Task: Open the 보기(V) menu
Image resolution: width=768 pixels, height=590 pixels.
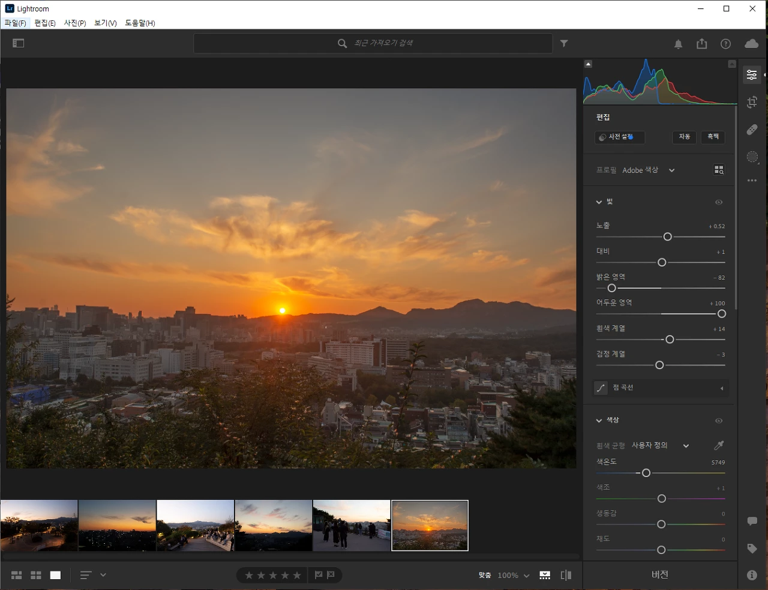Action: tap(106, 23)
